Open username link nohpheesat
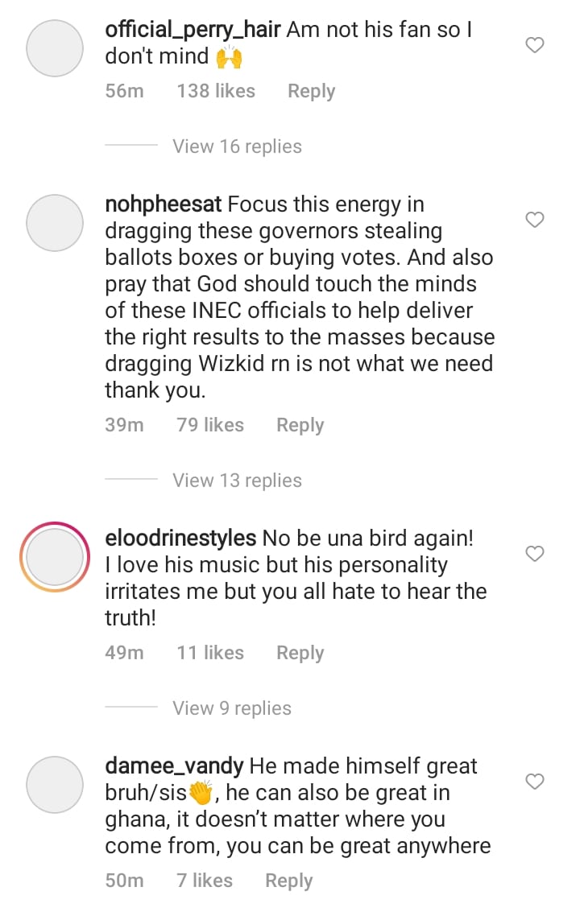Viewport: 580px width, 916px height. coord(164,204)
